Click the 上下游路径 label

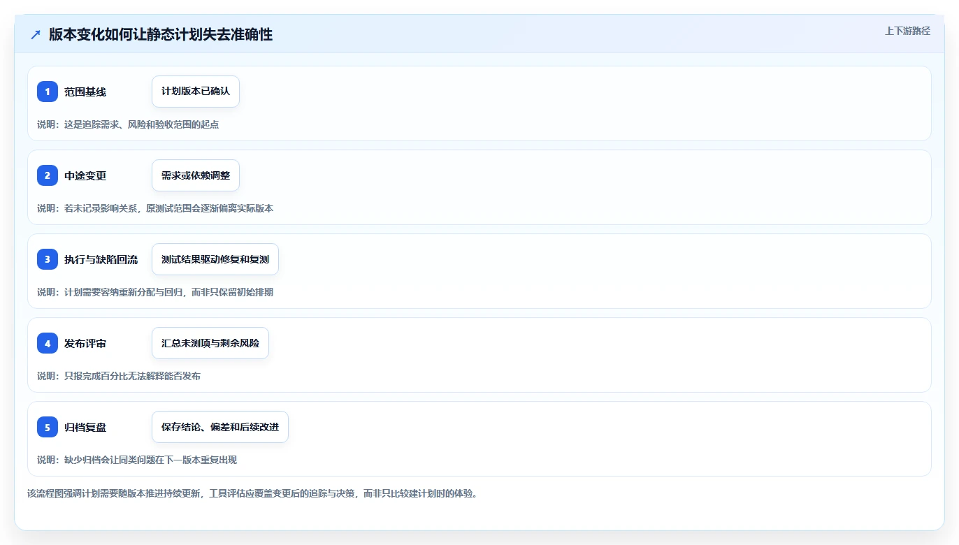click(x=907, y=31)
